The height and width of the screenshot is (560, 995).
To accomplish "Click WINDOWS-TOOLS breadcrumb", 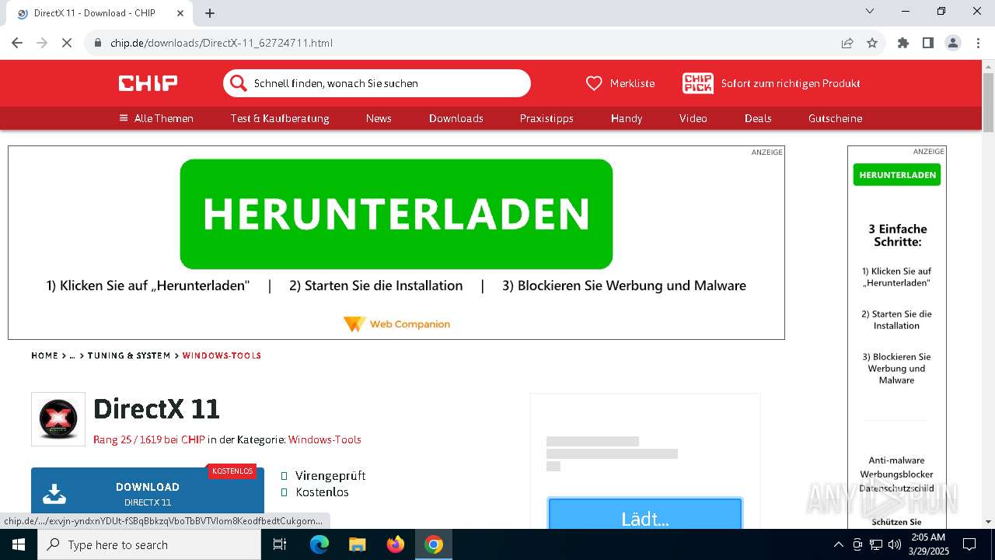I will (x=222, y=355).
